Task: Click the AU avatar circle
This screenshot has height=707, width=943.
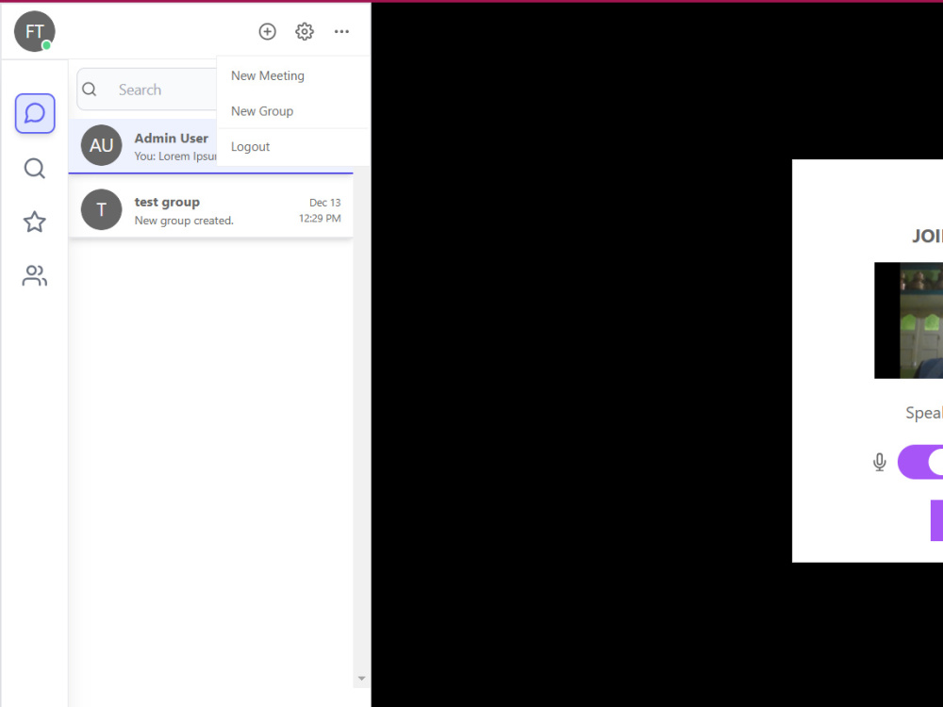Action: coord(102,145)
